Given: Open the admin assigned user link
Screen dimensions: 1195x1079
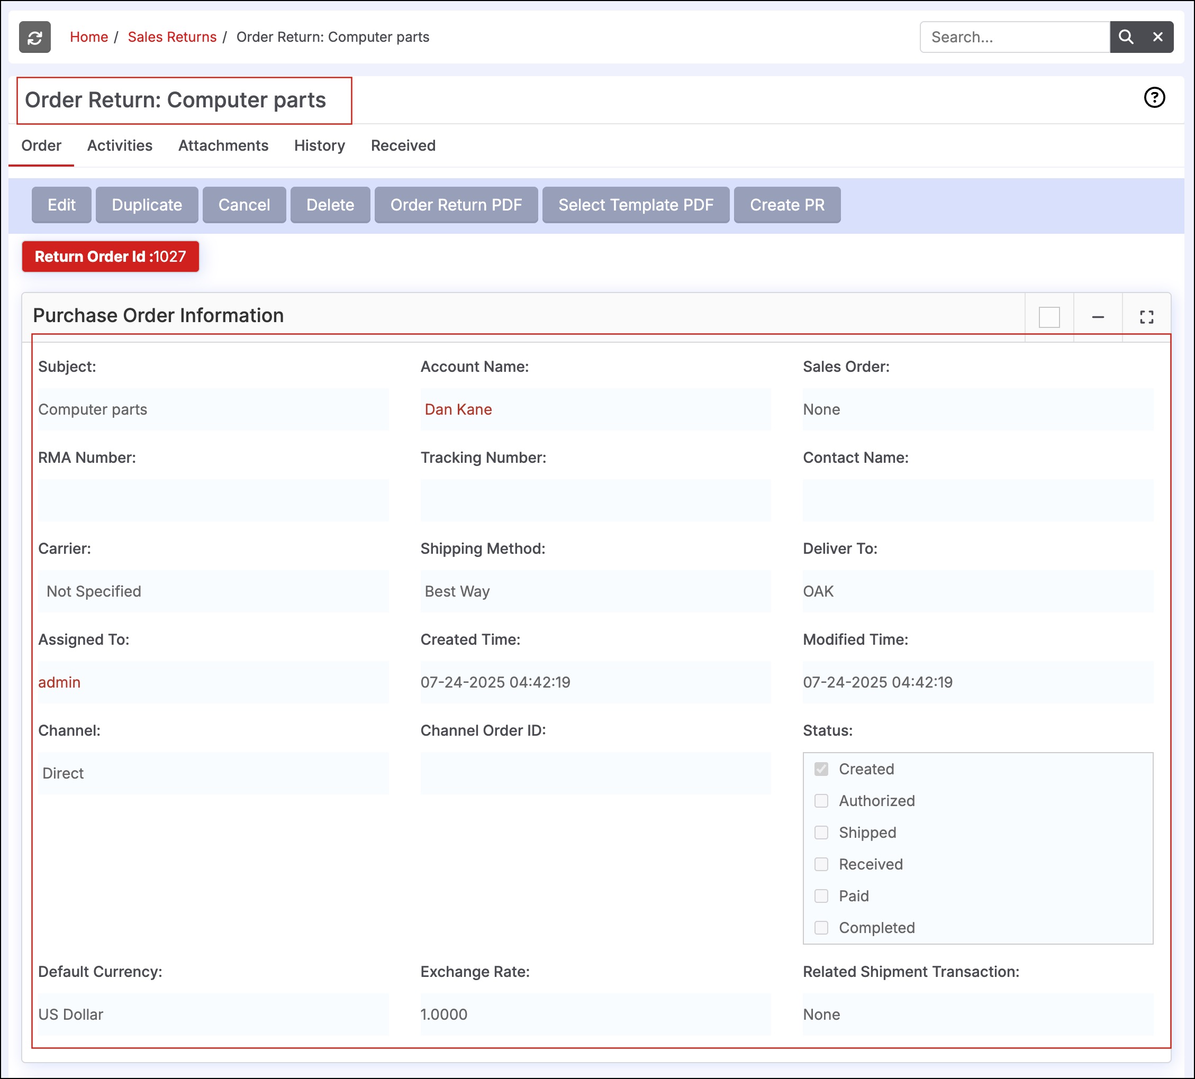Looking at the screenshot, I should (x=59, y=683).
